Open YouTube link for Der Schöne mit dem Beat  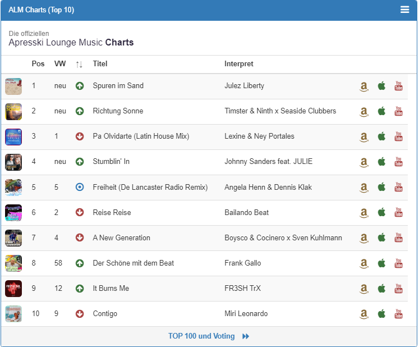398,263
